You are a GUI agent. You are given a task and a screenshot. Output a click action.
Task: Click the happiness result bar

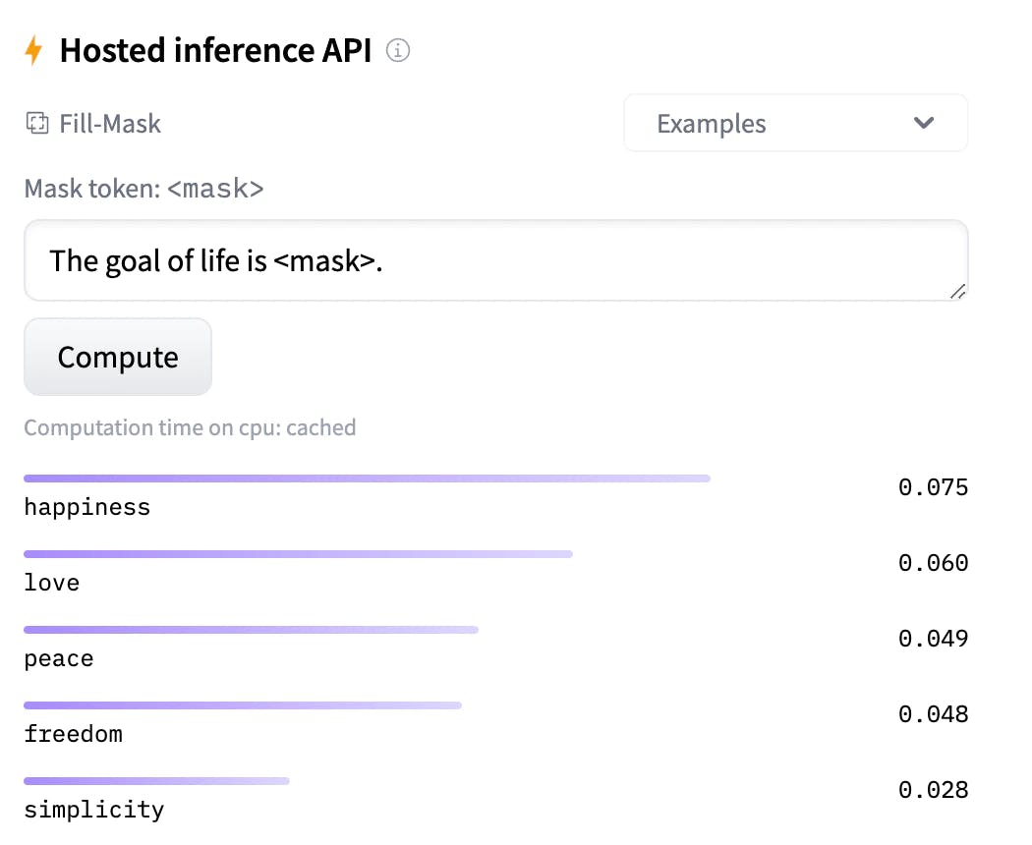pyautogui.click(x=367, y=479)
